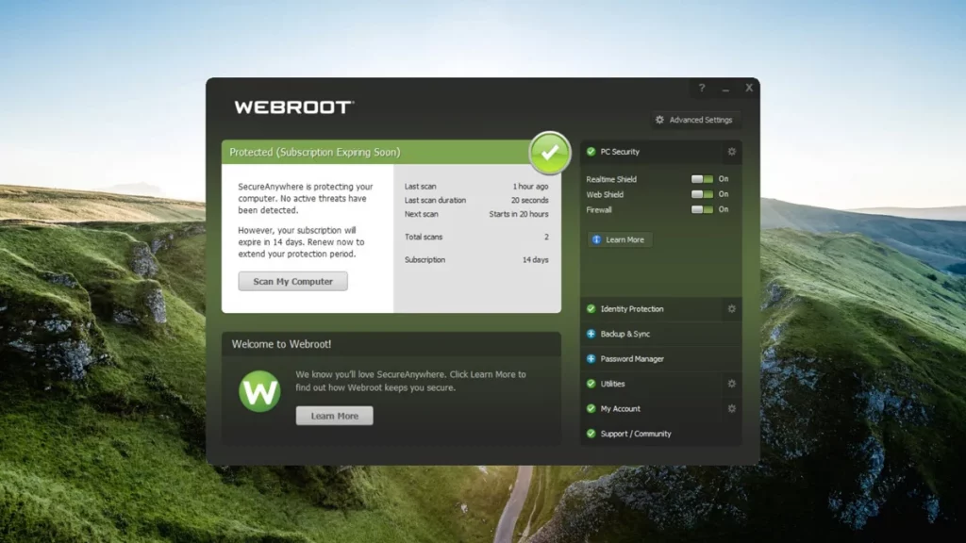Expand the Backup & Sync section
The image size is (966, 543).
tap(625, 334)
